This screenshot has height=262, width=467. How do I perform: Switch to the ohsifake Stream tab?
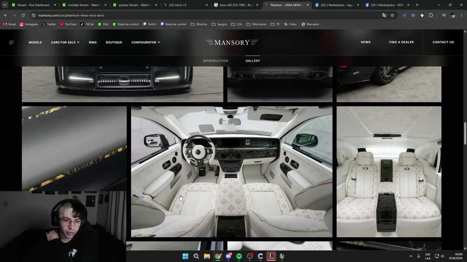pos(84,5)
